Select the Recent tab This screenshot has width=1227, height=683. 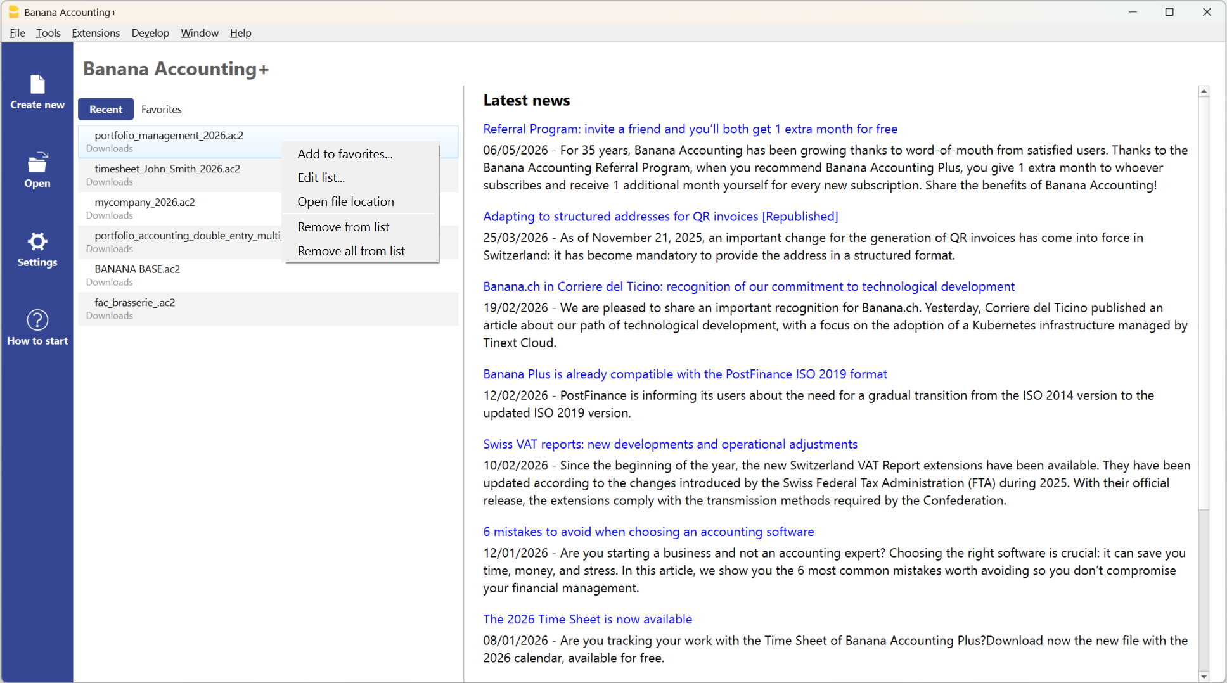pyautogui.click(x=106, y=109)
